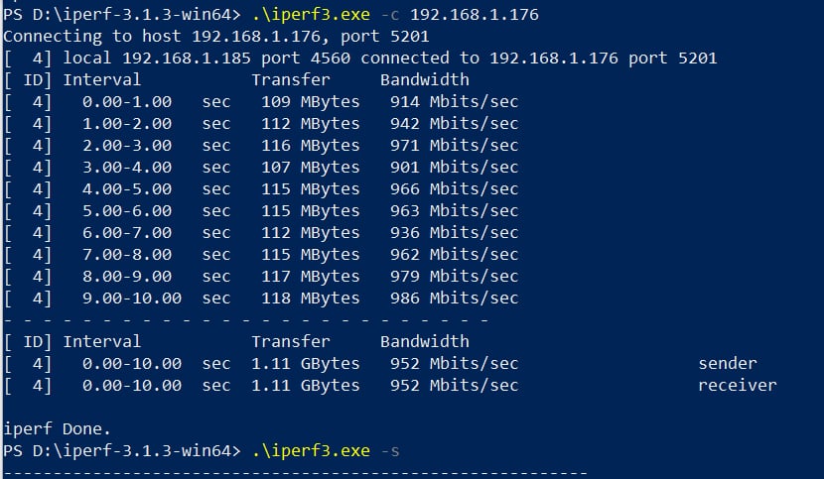This screenshot has width=824, height=479.
Task: Click 952 Mbits/sec in the receiver row
Action: [454, 385]
